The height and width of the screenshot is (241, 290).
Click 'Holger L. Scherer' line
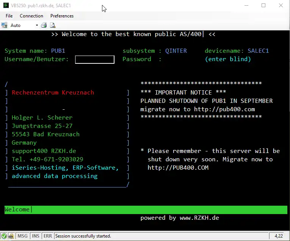click(42, 118)
